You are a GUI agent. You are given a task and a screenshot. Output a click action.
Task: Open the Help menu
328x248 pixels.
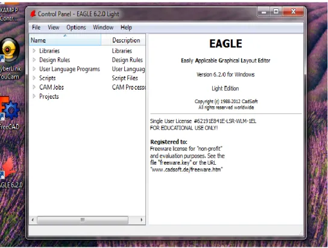tap(126, 27)
